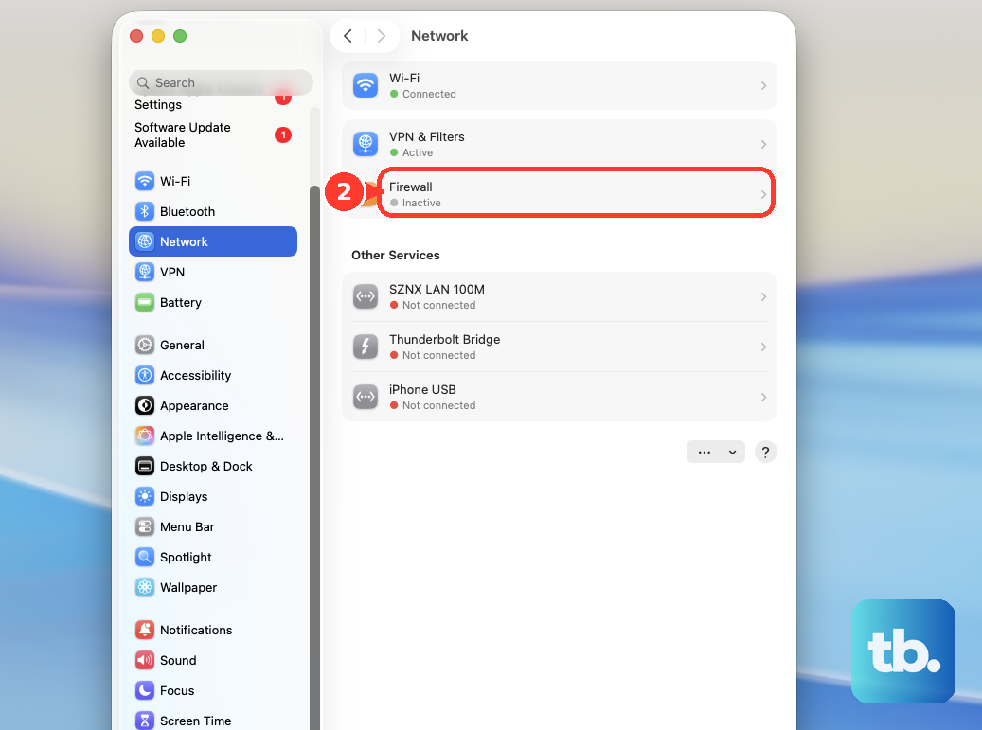Click the Desktop & Dock icon

[145, 467]
